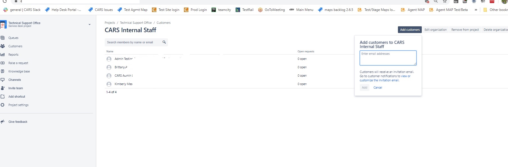This screenshot has width=508, height=167.
Task: Click Remove from project
Action: pyautogui.click(x=465, y=30)
